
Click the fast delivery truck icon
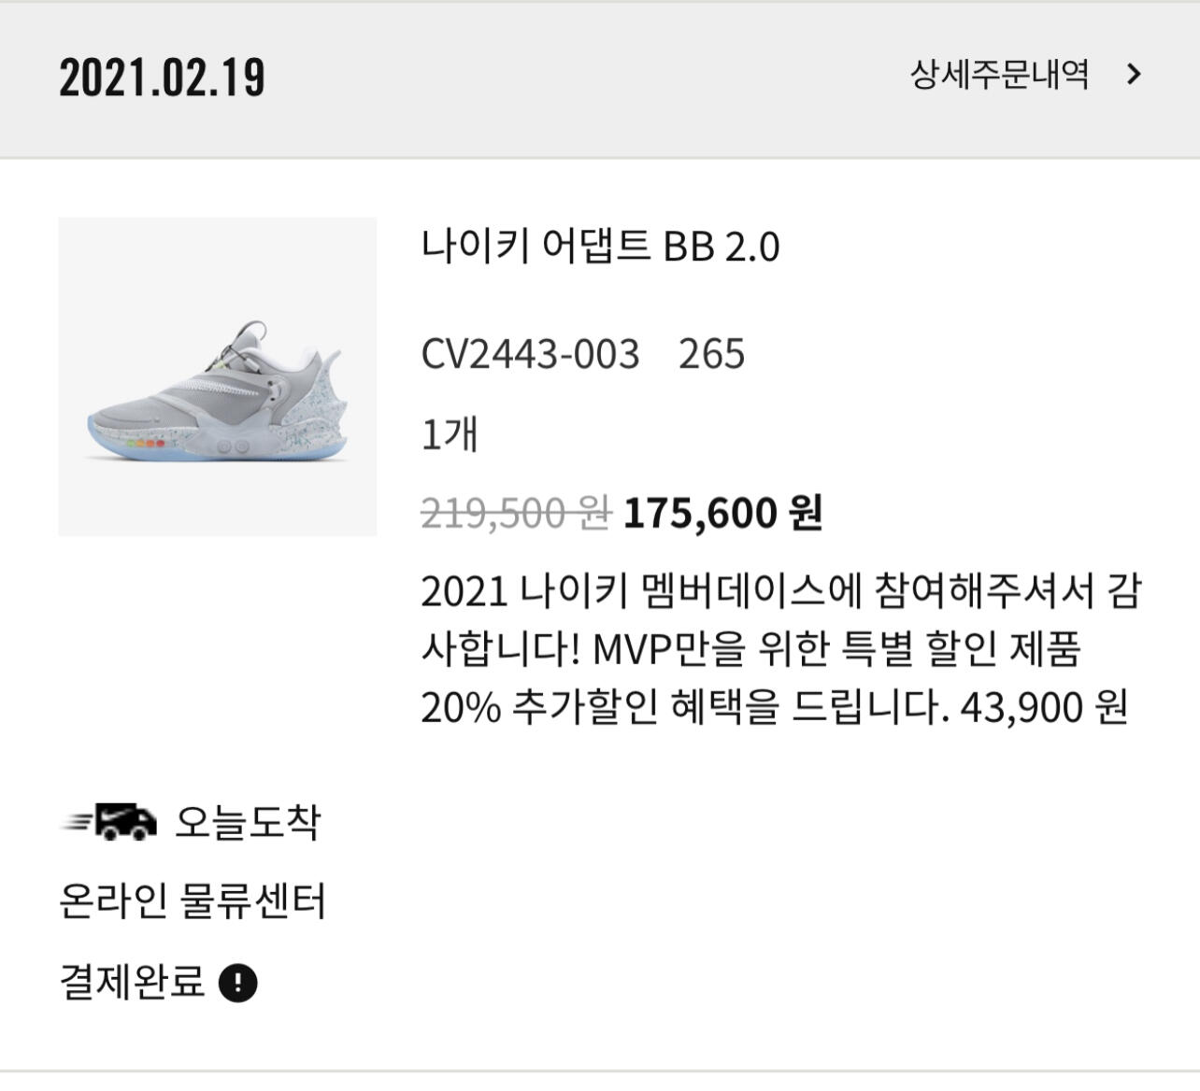tap(110, 821)
